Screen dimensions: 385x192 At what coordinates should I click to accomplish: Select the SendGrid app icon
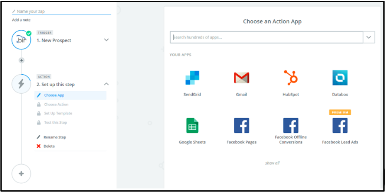tap(192, 78)
